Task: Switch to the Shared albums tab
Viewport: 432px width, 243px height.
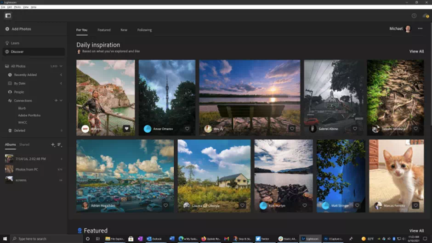Action: click(24, 144)
